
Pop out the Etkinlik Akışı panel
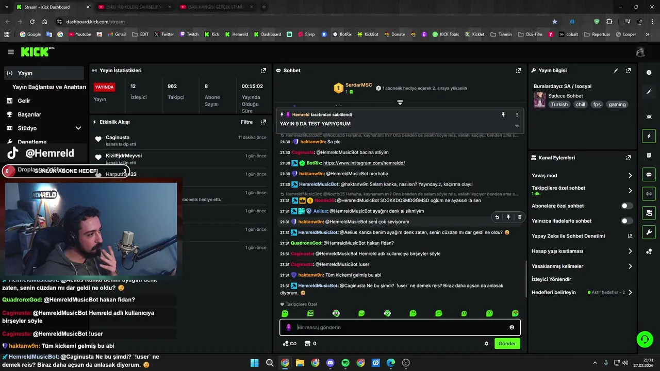(x=263, y=122)
